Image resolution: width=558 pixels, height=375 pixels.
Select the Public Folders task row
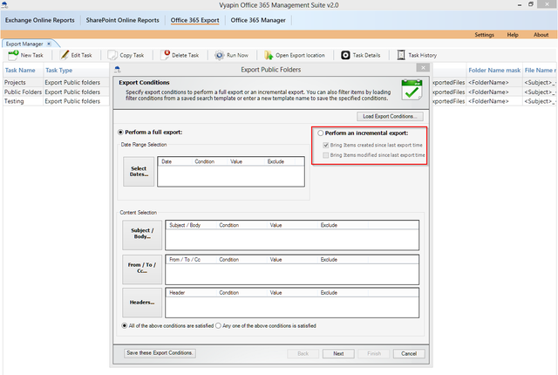[x=56, y=92]
